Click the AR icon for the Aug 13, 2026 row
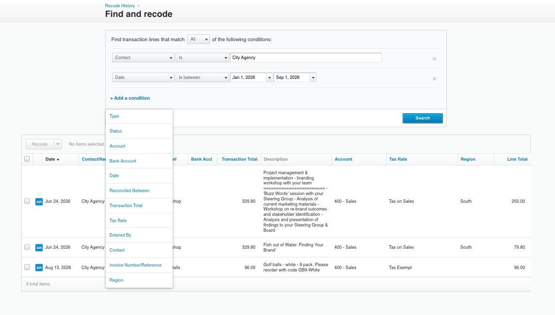Screen dimensions: 555x315 39,268
